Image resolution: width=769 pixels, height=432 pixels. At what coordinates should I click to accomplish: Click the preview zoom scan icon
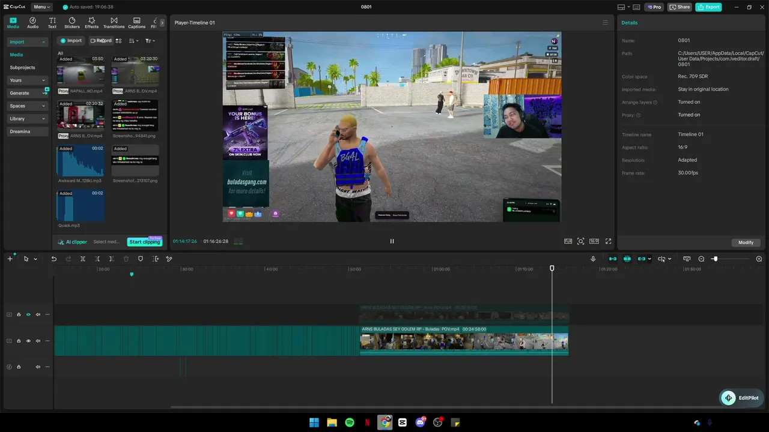(580, 241)
